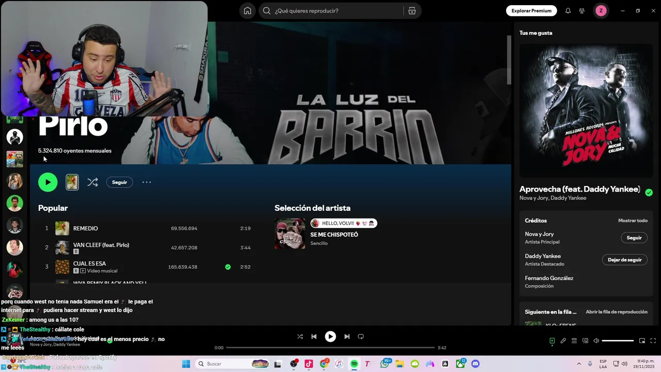Toggle shuffle next to Seguir button
Viewport: 661px width, 372px height.
tap(92, 182)
